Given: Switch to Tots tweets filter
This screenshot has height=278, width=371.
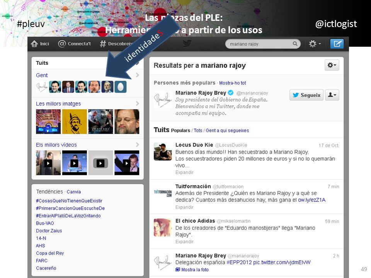Looking at the screenshot, I should point(198,131).
